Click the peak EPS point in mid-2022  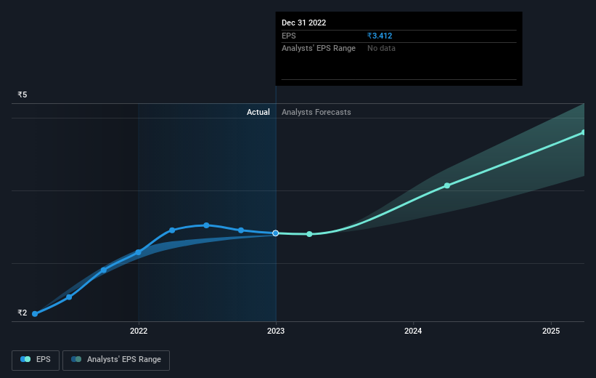click(206, 225)
